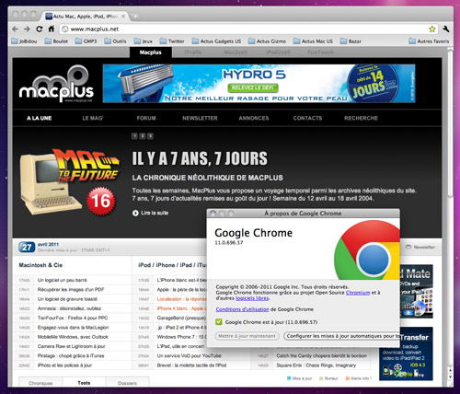Image resolution: width=460 pixels, height=394 pixels.
Task: Open the RECHERCHE menu item
Action: (x=362, y=118)
